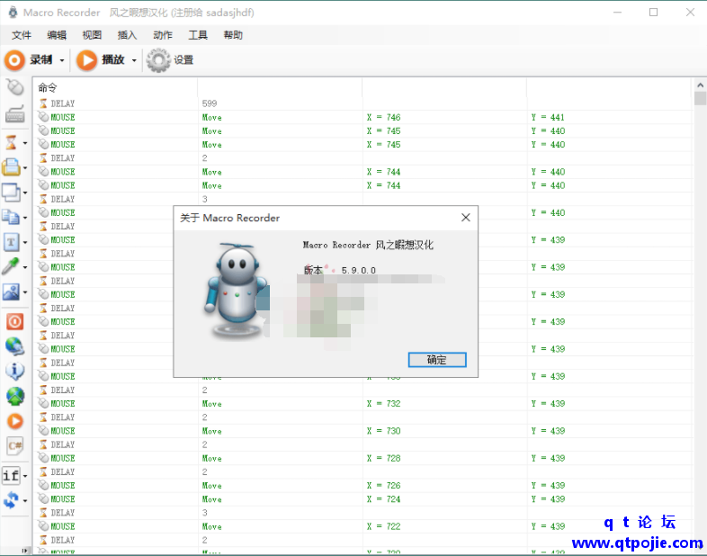Expand the hourglass delay dropdown arrow
Viewport: 707px width, 556px height.
(x=25, y=143)
